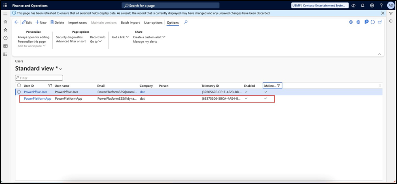Create New user record
Viewport: 397px width, 184px height.
tap(41, 23)
